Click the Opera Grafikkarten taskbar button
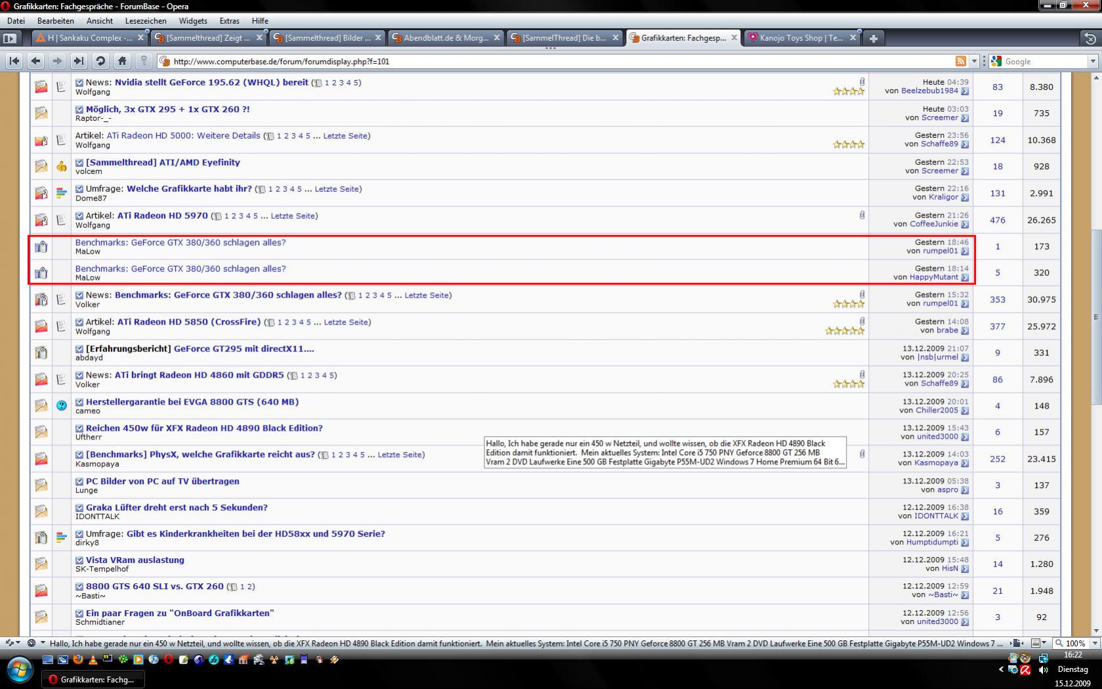The width and height of the screenshot is (1102, 689). (93, 680)
